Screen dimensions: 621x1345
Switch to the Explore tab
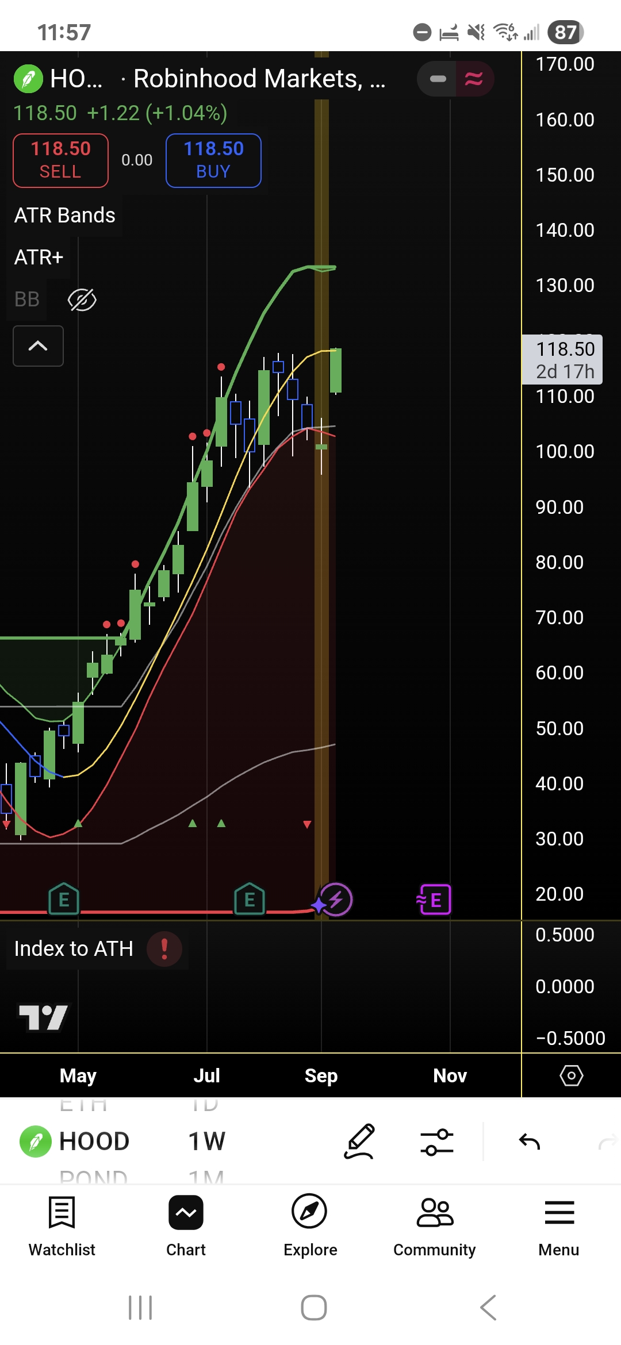[x=310, y=1227]
